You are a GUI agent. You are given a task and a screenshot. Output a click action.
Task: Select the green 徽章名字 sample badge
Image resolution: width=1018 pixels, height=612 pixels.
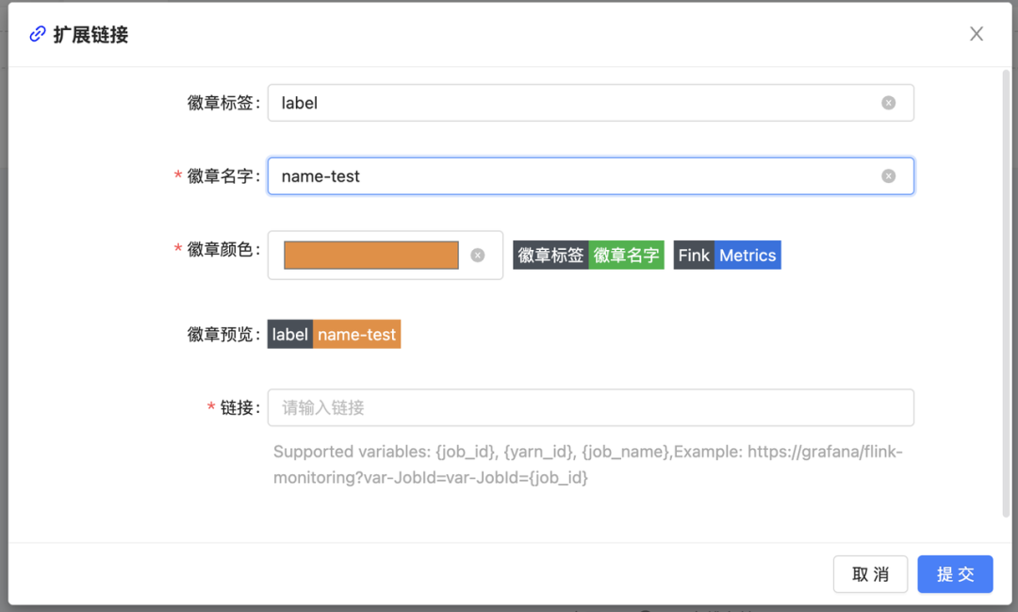tap(626, 256)
